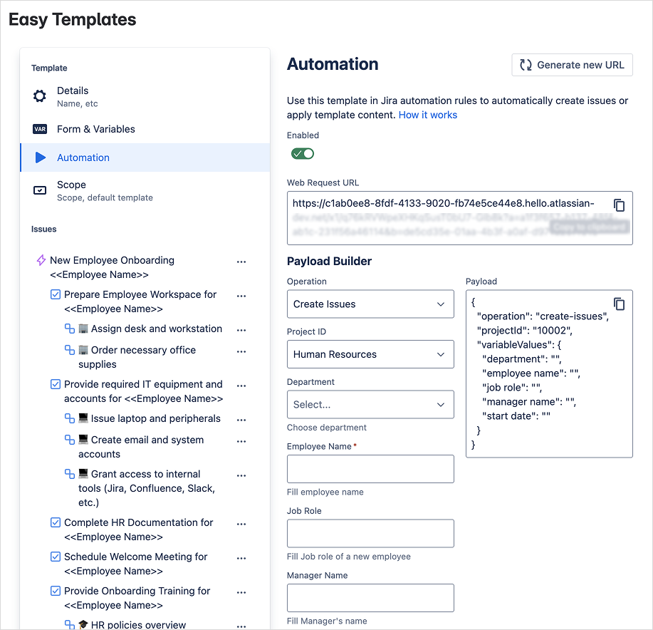Open more options for Schedule Welcome Meeting

[x=241, y=558]
